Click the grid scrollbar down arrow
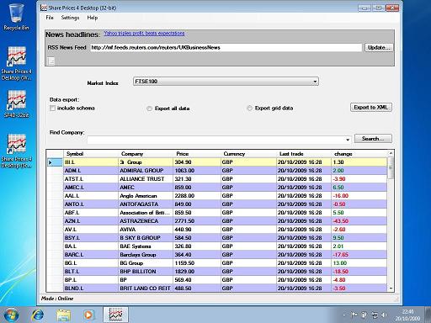431x323 pixels. [391, 289]
